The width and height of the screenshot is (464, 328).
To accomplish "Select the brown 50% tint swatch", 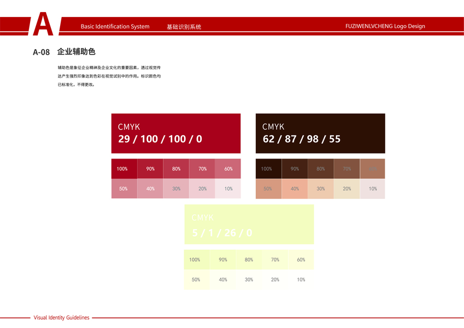I will click(x=269, y=189).
